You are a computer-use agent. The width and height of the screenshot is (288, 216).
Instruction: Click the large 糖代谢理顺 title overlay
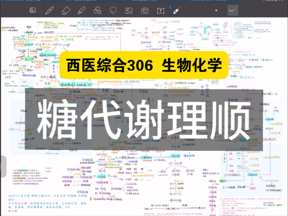click(144, 120)
